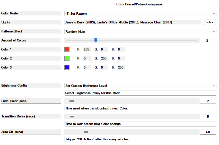Click the Color 1 red swatch

(67, 49)
